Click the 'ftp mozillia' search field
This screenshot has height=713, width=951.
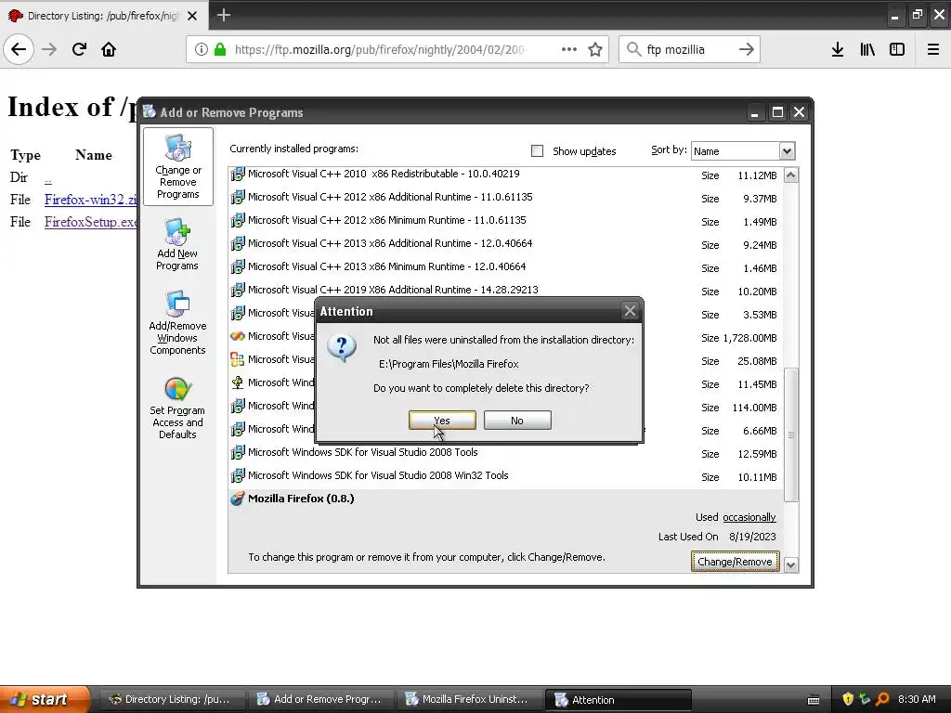pyautogui.click(x=689, y=49)
